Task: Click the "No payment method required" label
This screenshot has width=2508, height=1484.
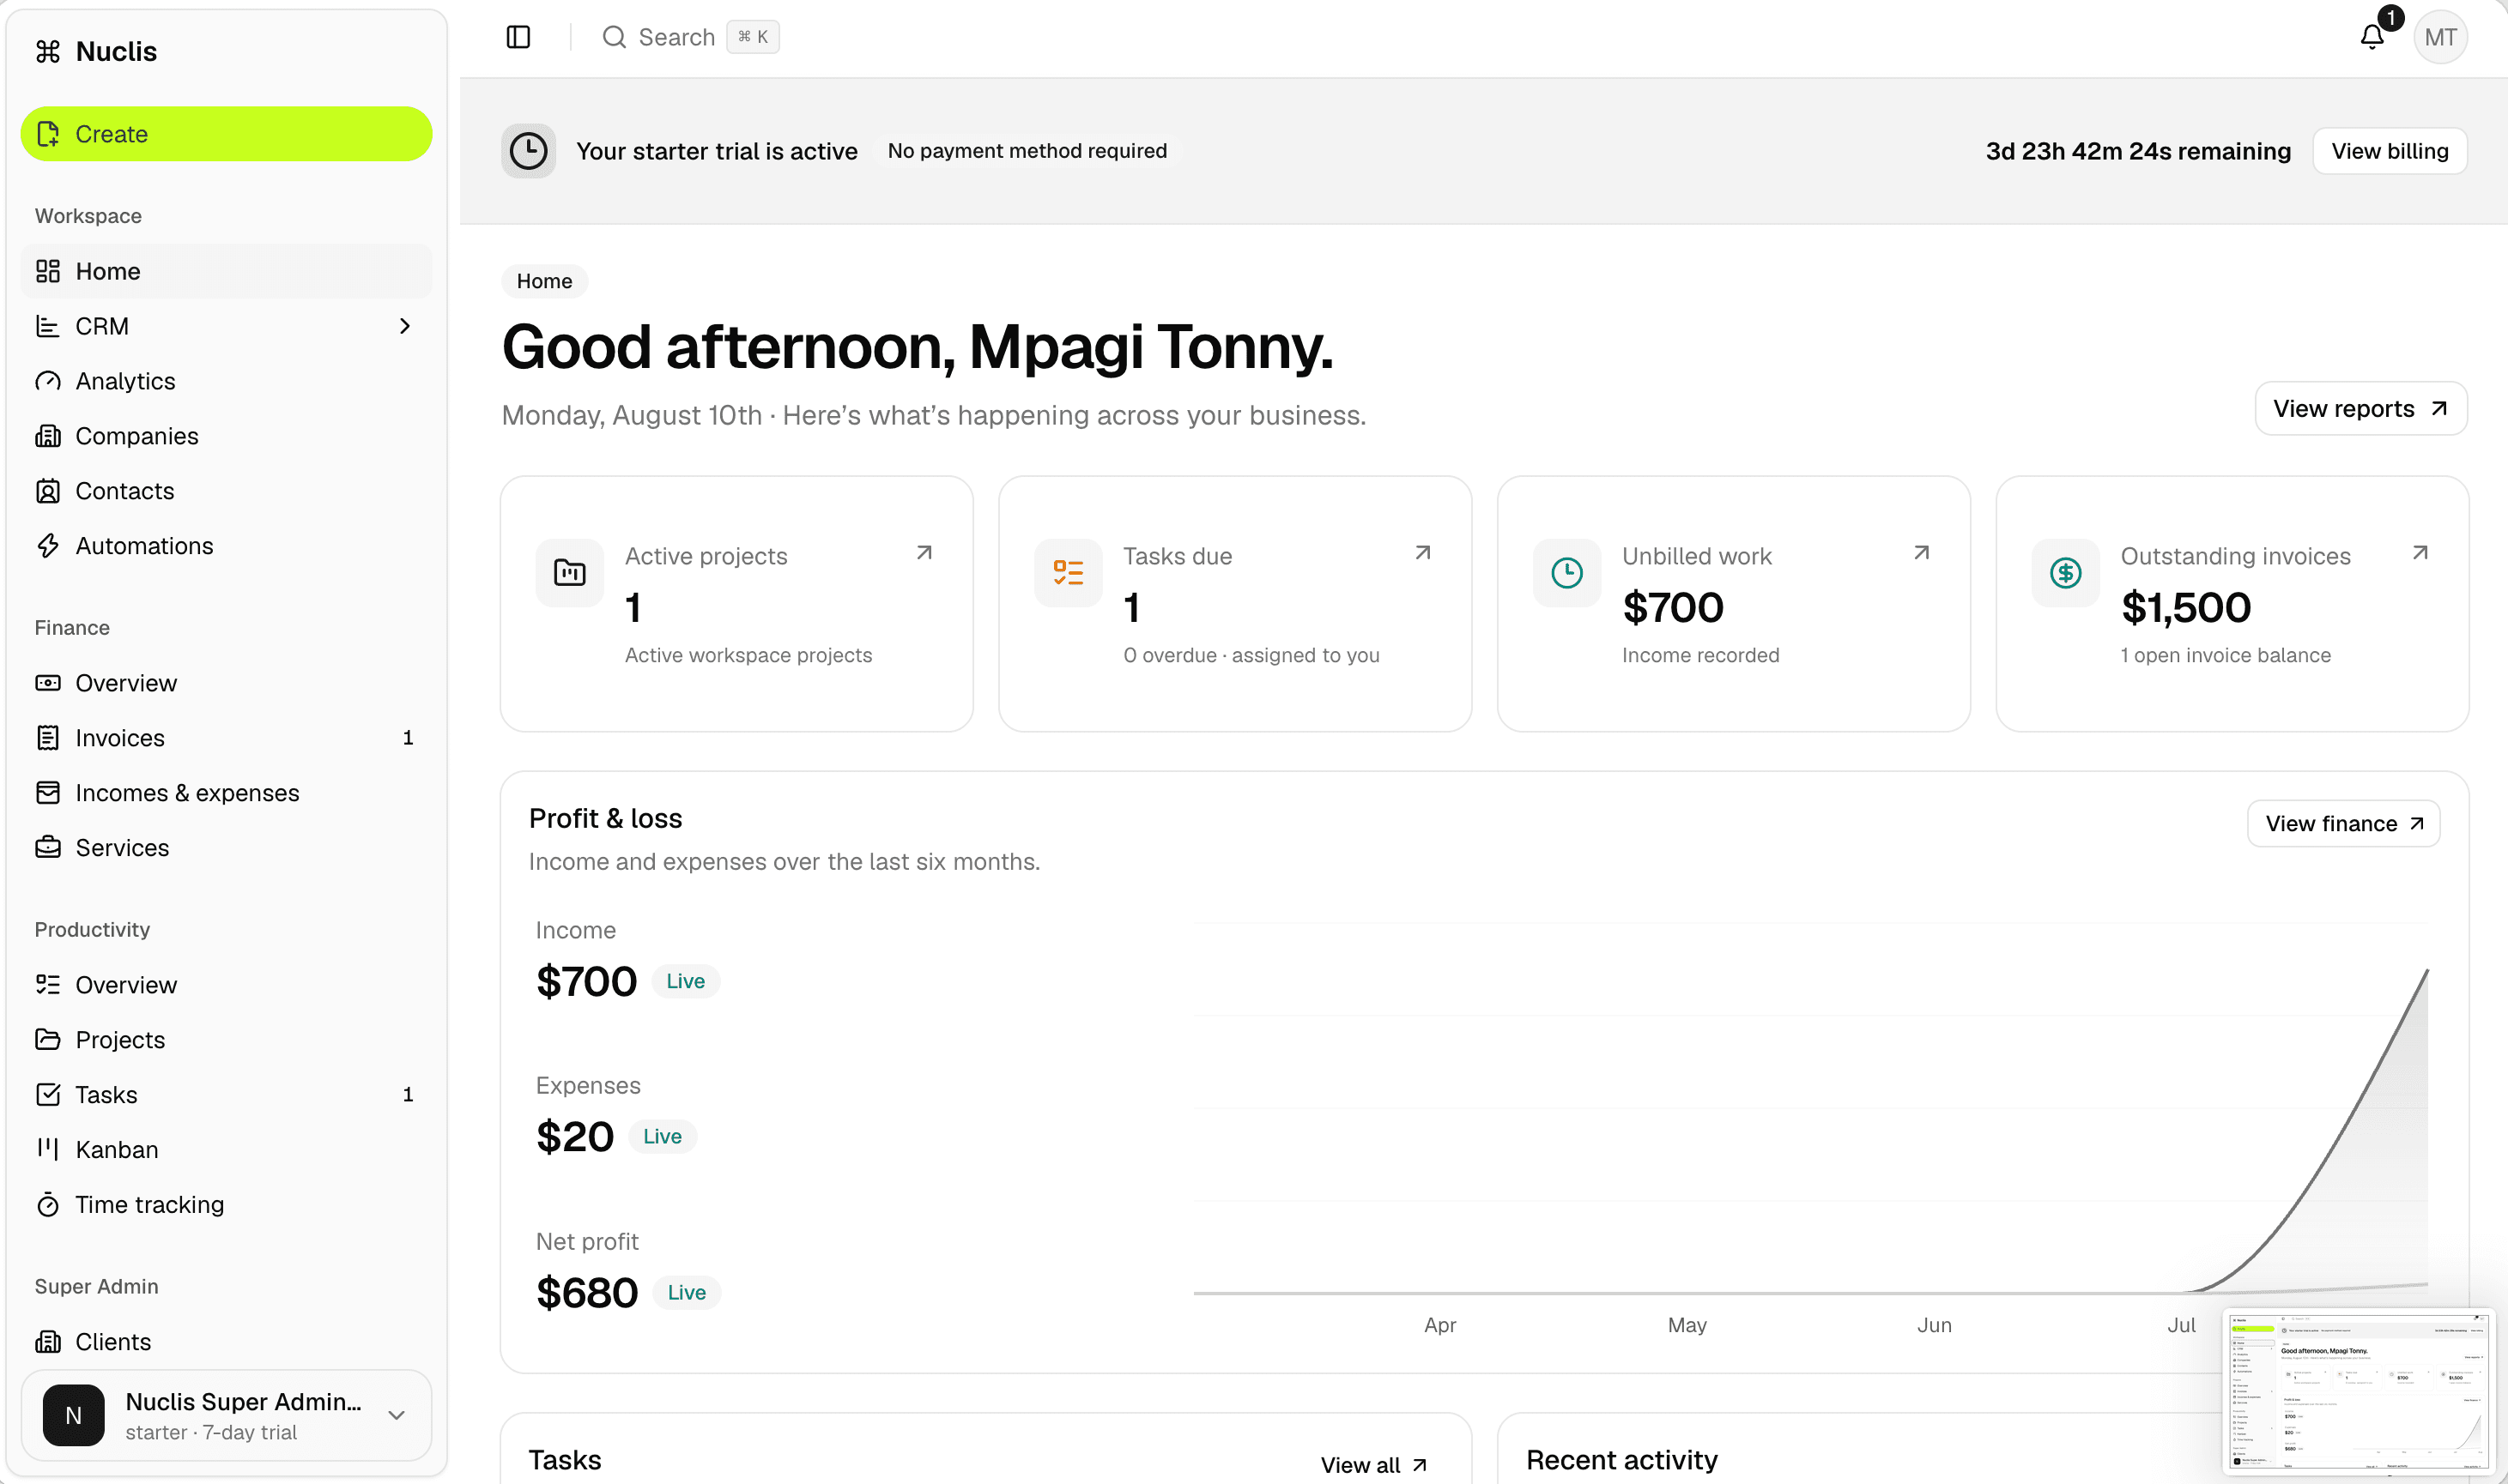Action: pyautogui.click(x=1027, y=151)
